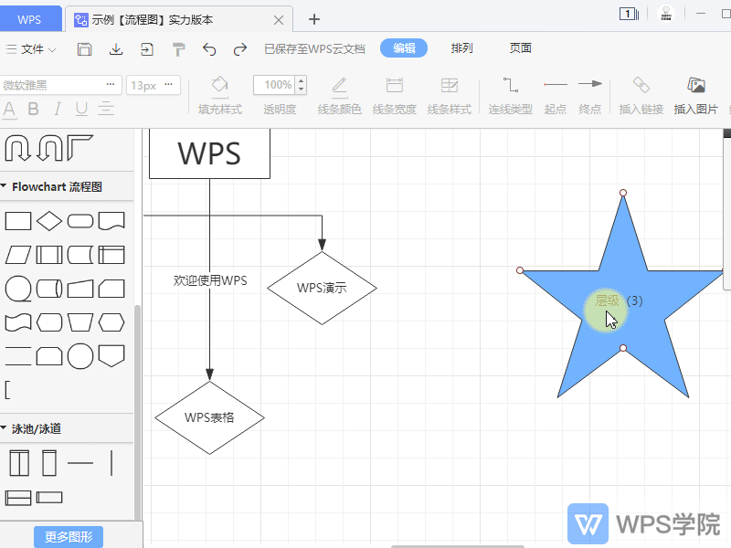731x548 pixels.
Task: Select the tape wave shape
Action: [x=18, y=322]
